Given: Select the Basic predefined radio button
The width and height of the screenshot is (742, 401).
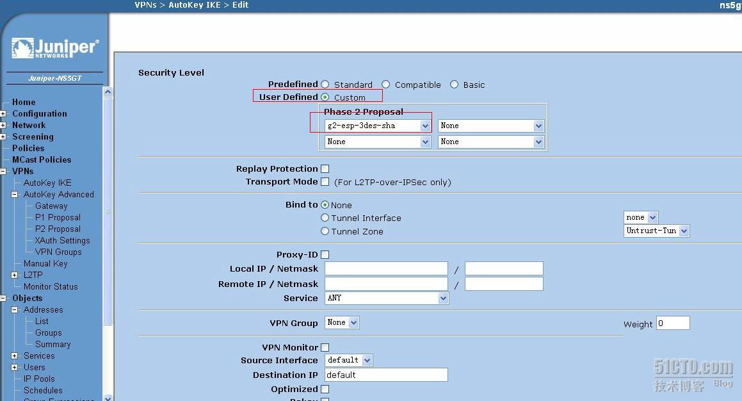Looking at the screenshot, I should click(x=455, y=85).
